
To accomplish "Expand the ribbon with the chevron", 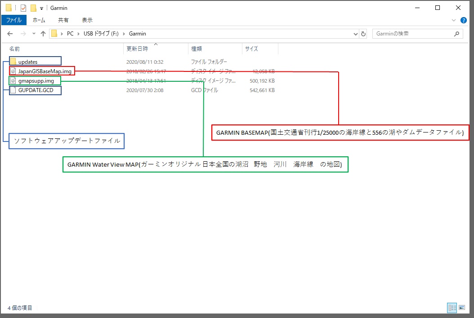I will (453, 20).
